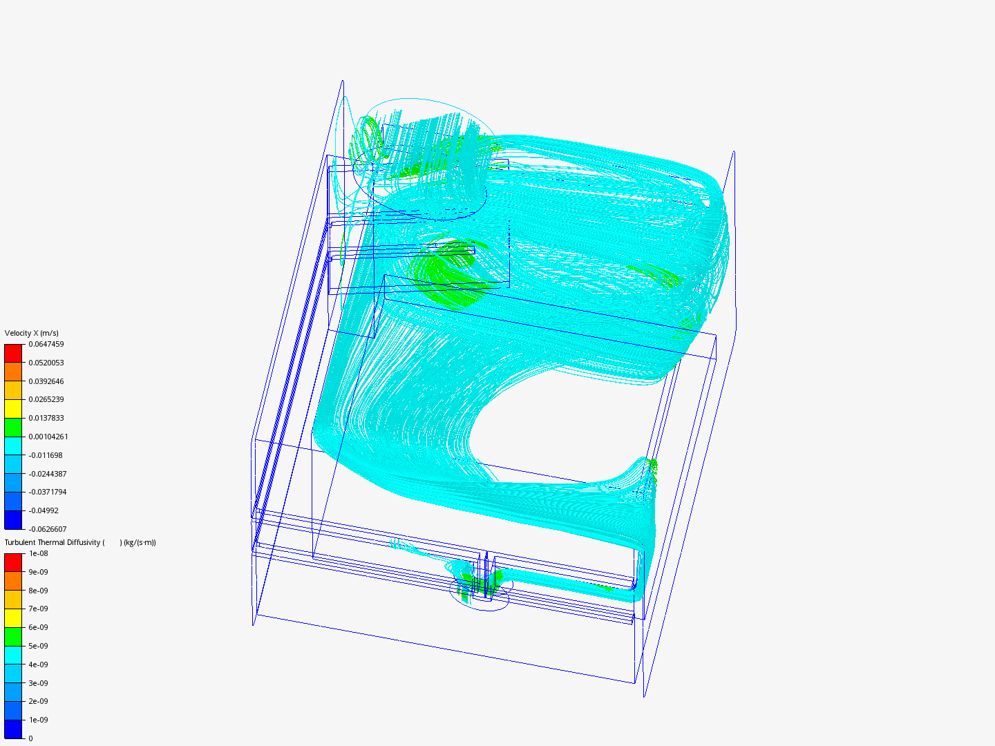Pick Velocity swatch between 0.0265239 and 0.0137833
The image size is (995, 746).
(13, 409)
